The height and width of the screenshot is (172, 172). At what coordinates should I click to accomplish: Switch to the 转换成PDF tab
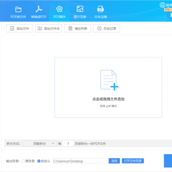[x=39, y=12]
